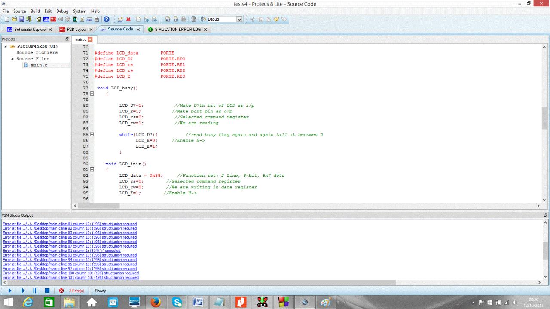Screen dimensions: 550x309
Task: Open Skype from the taskbar
Action: (x=177, y=302)
